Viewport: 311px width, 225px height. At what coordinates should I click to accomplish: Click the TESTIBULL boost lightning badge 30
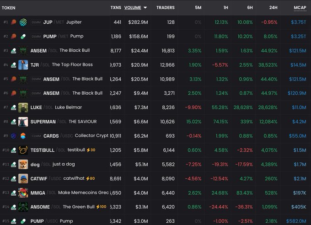[91, 150]
